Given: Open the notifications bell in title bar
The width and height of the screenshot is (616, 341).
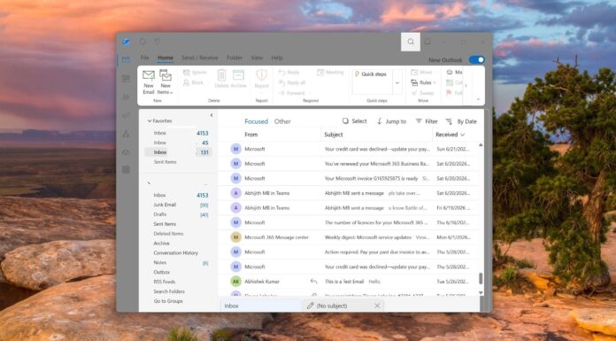Looking at the screenshot, I should point(427,42).
